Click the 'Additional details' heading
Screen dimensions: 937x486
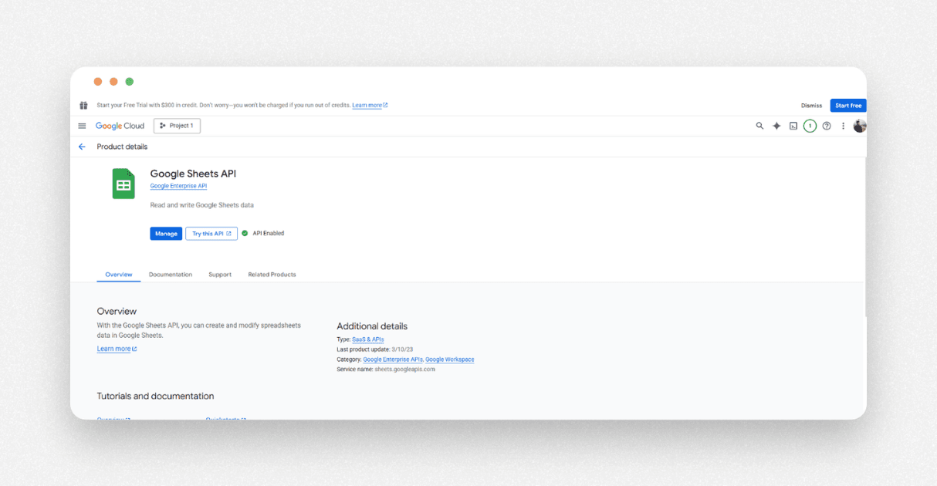click(x=372, y=326)
